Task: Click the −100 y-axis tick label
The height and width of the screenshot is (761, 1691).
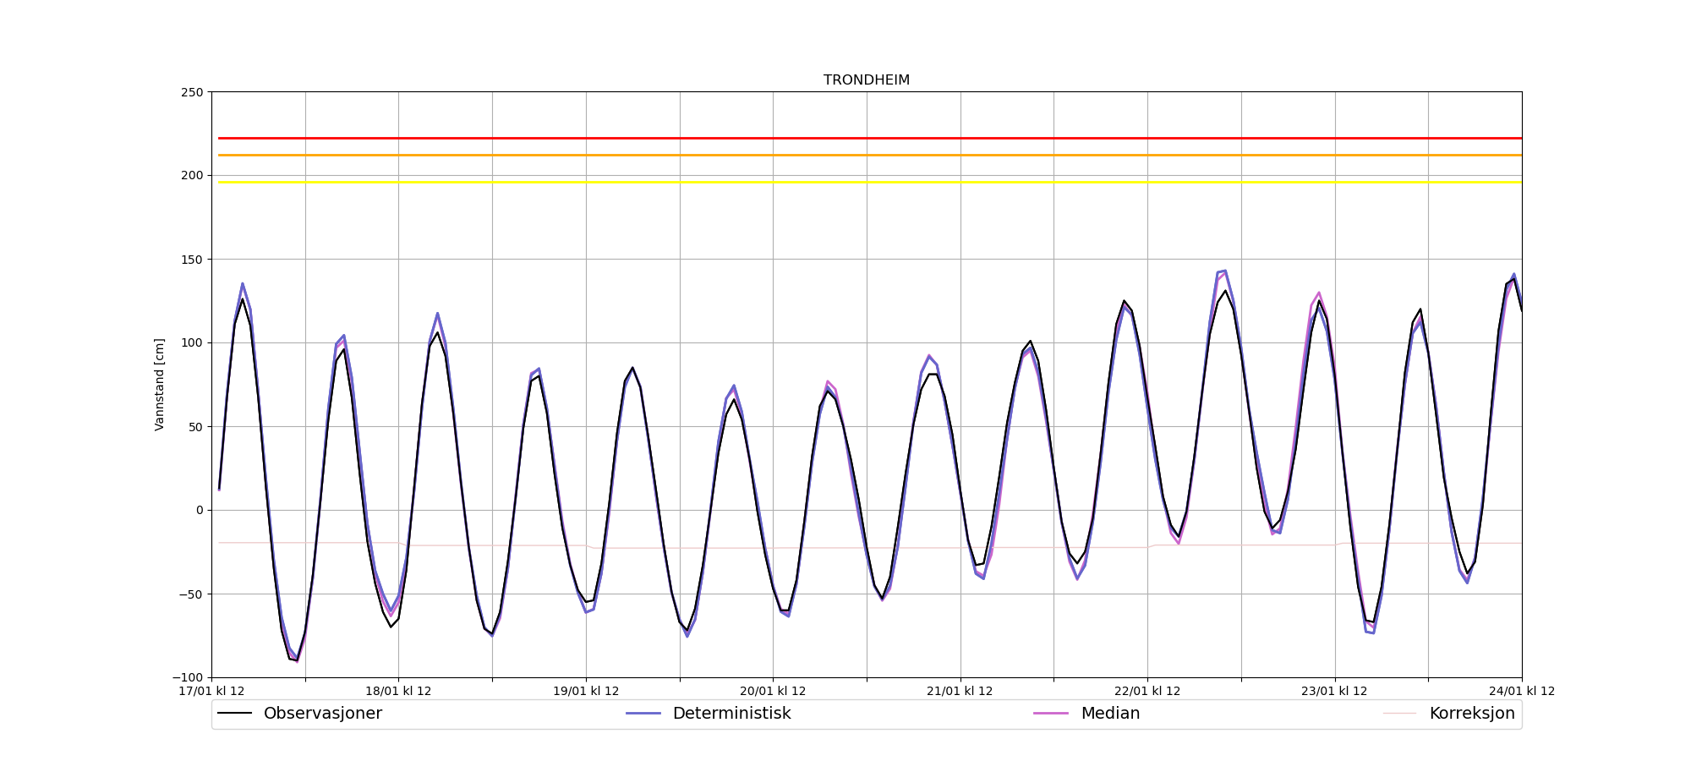Action: (188, 677)
